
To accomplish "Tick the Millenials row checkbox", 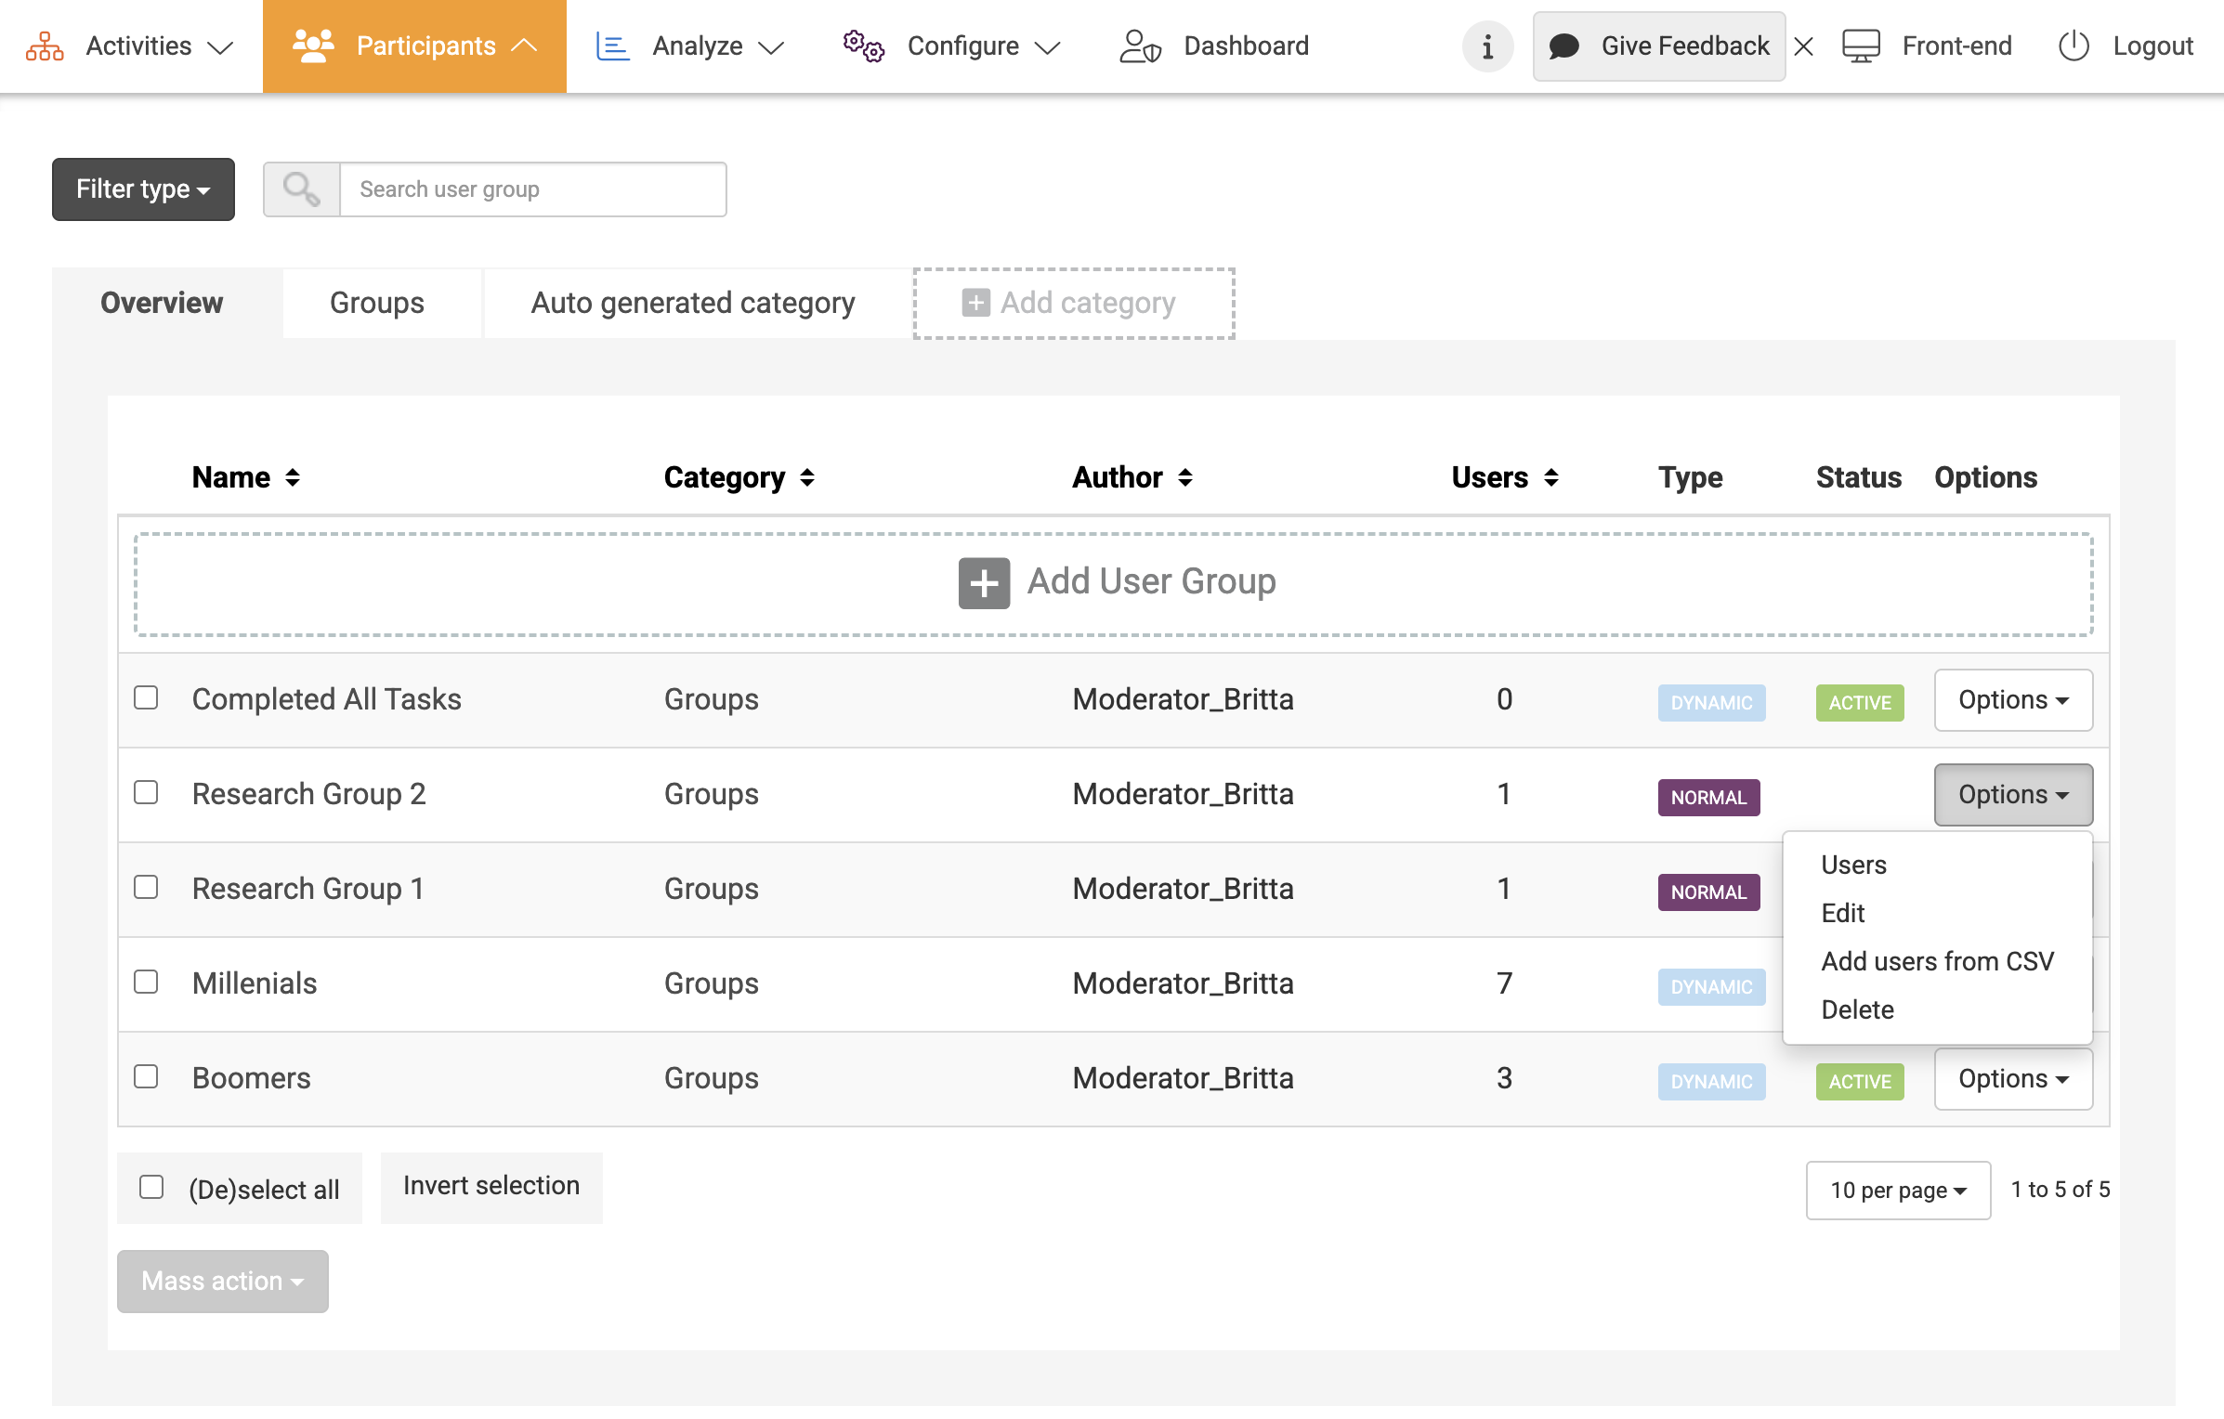I will point(146,982).
